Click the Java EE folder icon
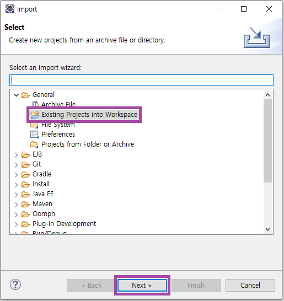 point(25,194)
